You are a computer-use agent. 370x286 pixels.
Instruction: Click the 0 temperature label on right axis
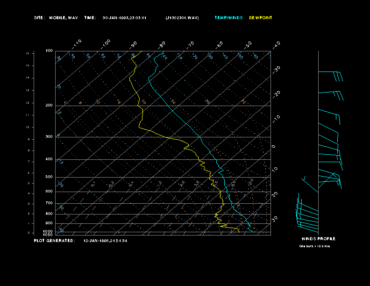[273, 147]
